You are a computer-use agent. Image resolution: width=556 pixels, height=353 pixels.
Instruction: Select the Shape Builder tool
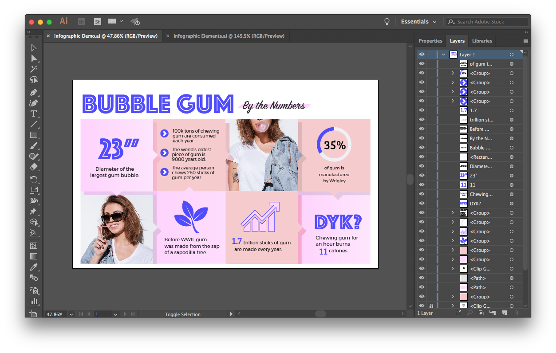coord(34,222)
